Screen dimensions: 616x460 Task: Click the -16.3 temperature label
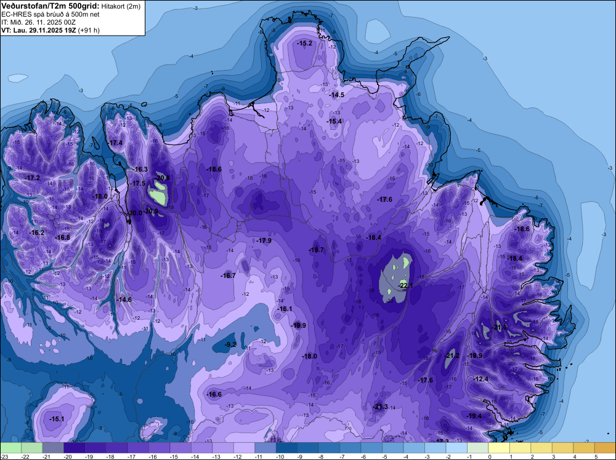click(x=140, y=169)
